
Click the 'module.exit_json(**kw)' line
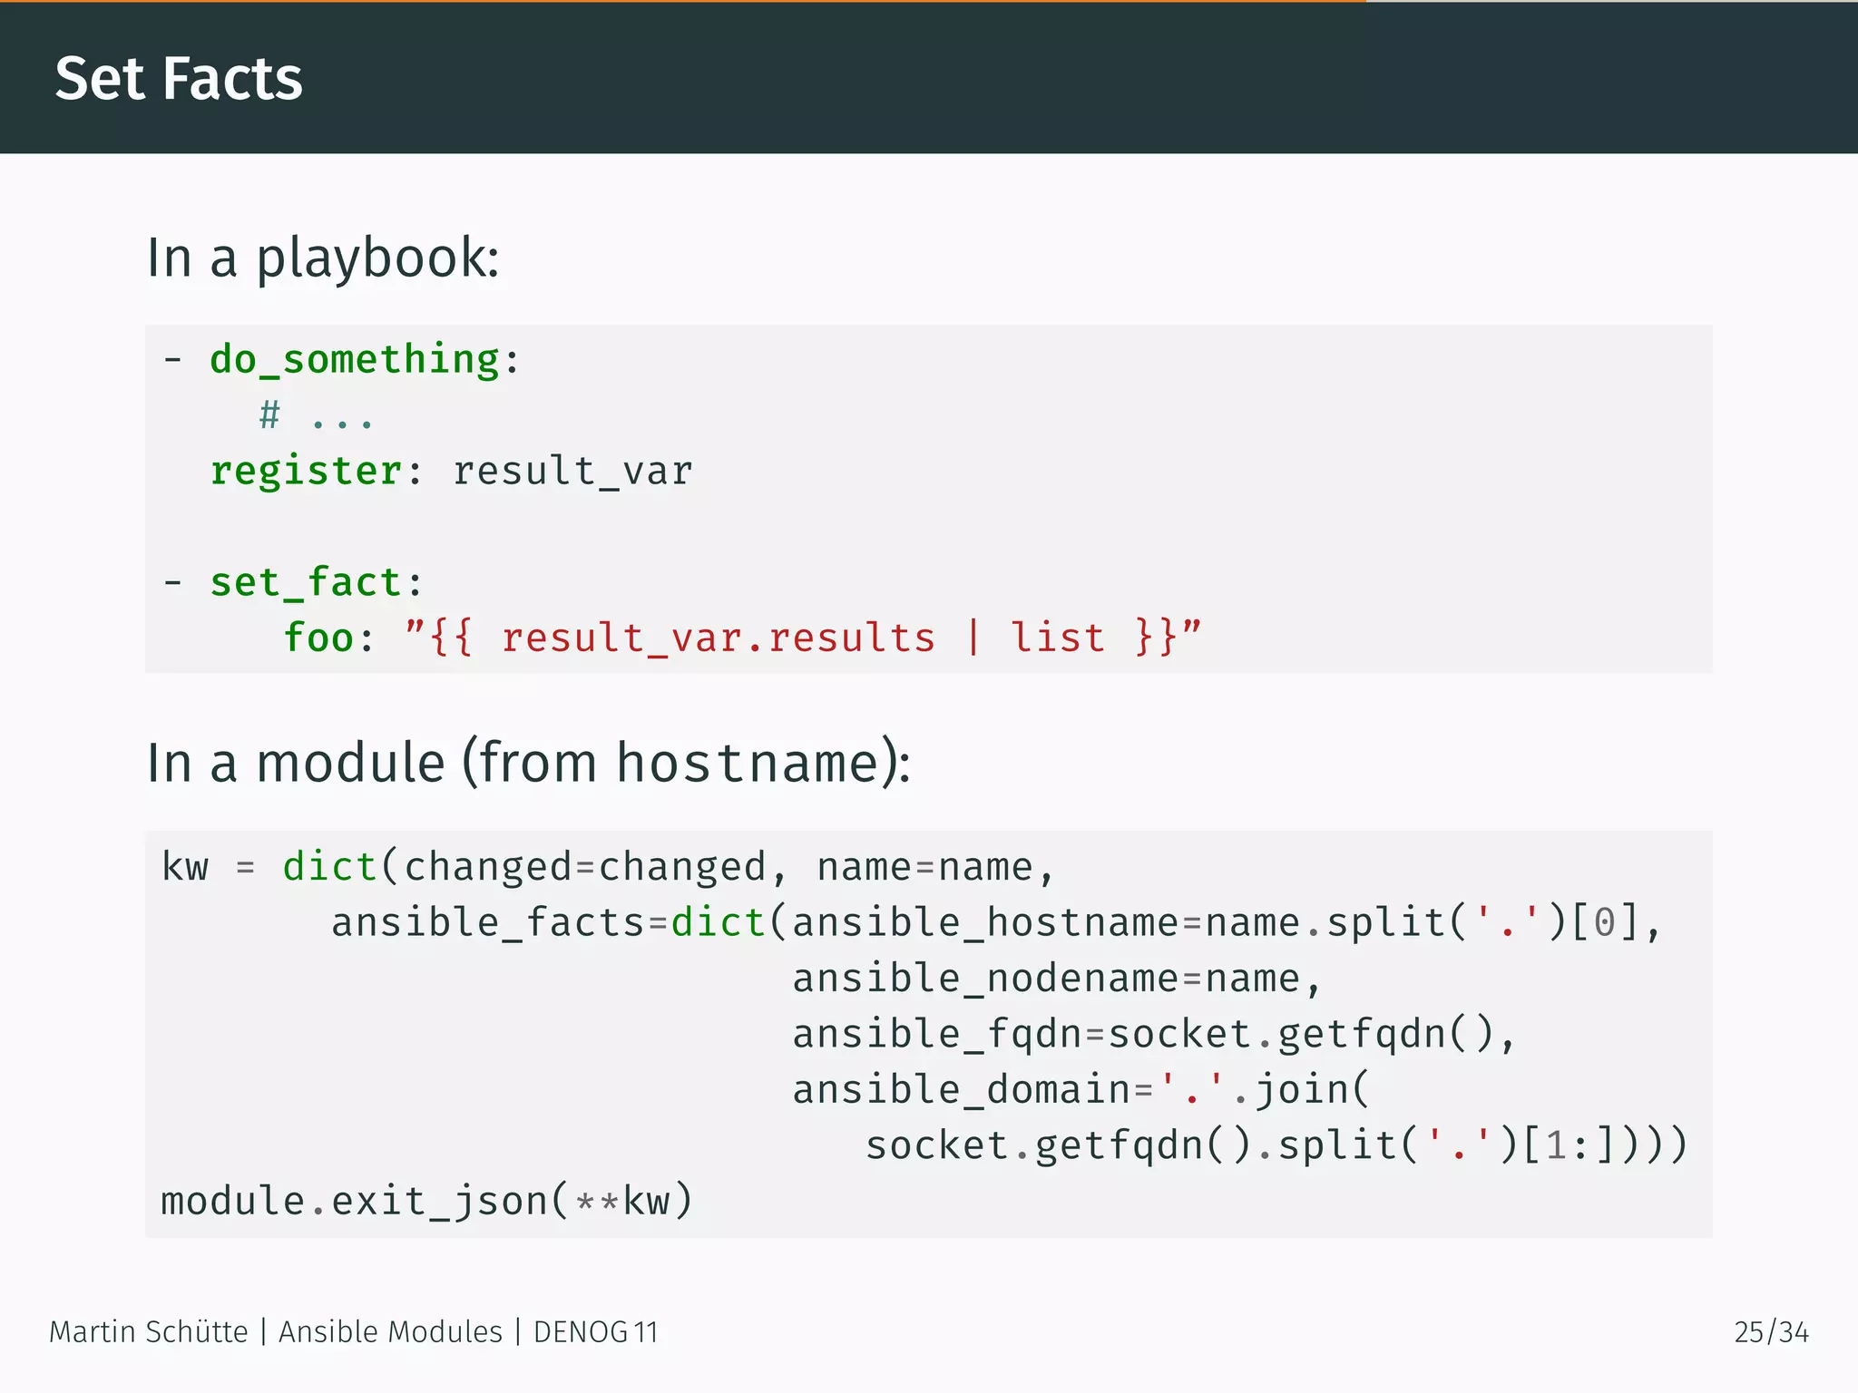click(x=427, y=1202)
